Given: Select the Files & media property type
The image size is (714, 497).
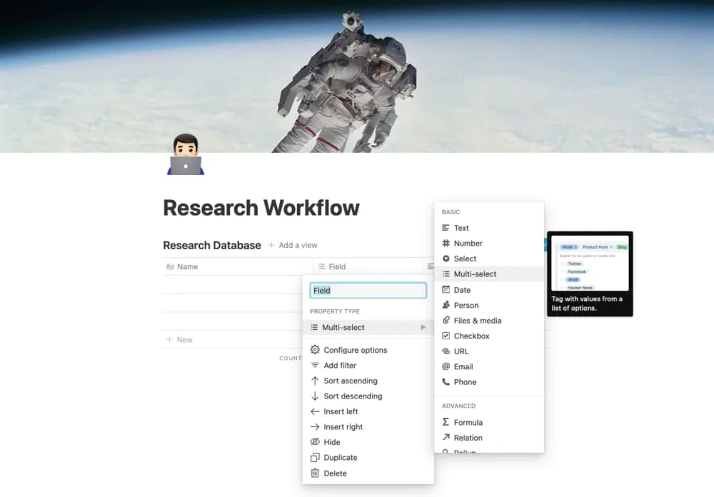Looking at the screenshot, I should click(489, 320).
